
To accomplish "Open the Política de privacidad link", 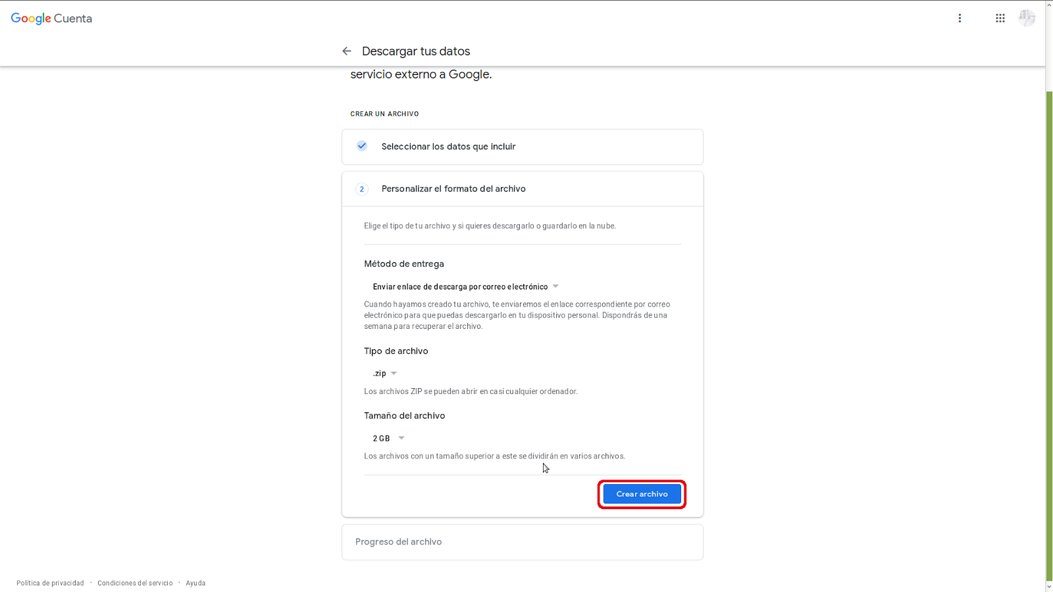I will click(x=49, y=583).
